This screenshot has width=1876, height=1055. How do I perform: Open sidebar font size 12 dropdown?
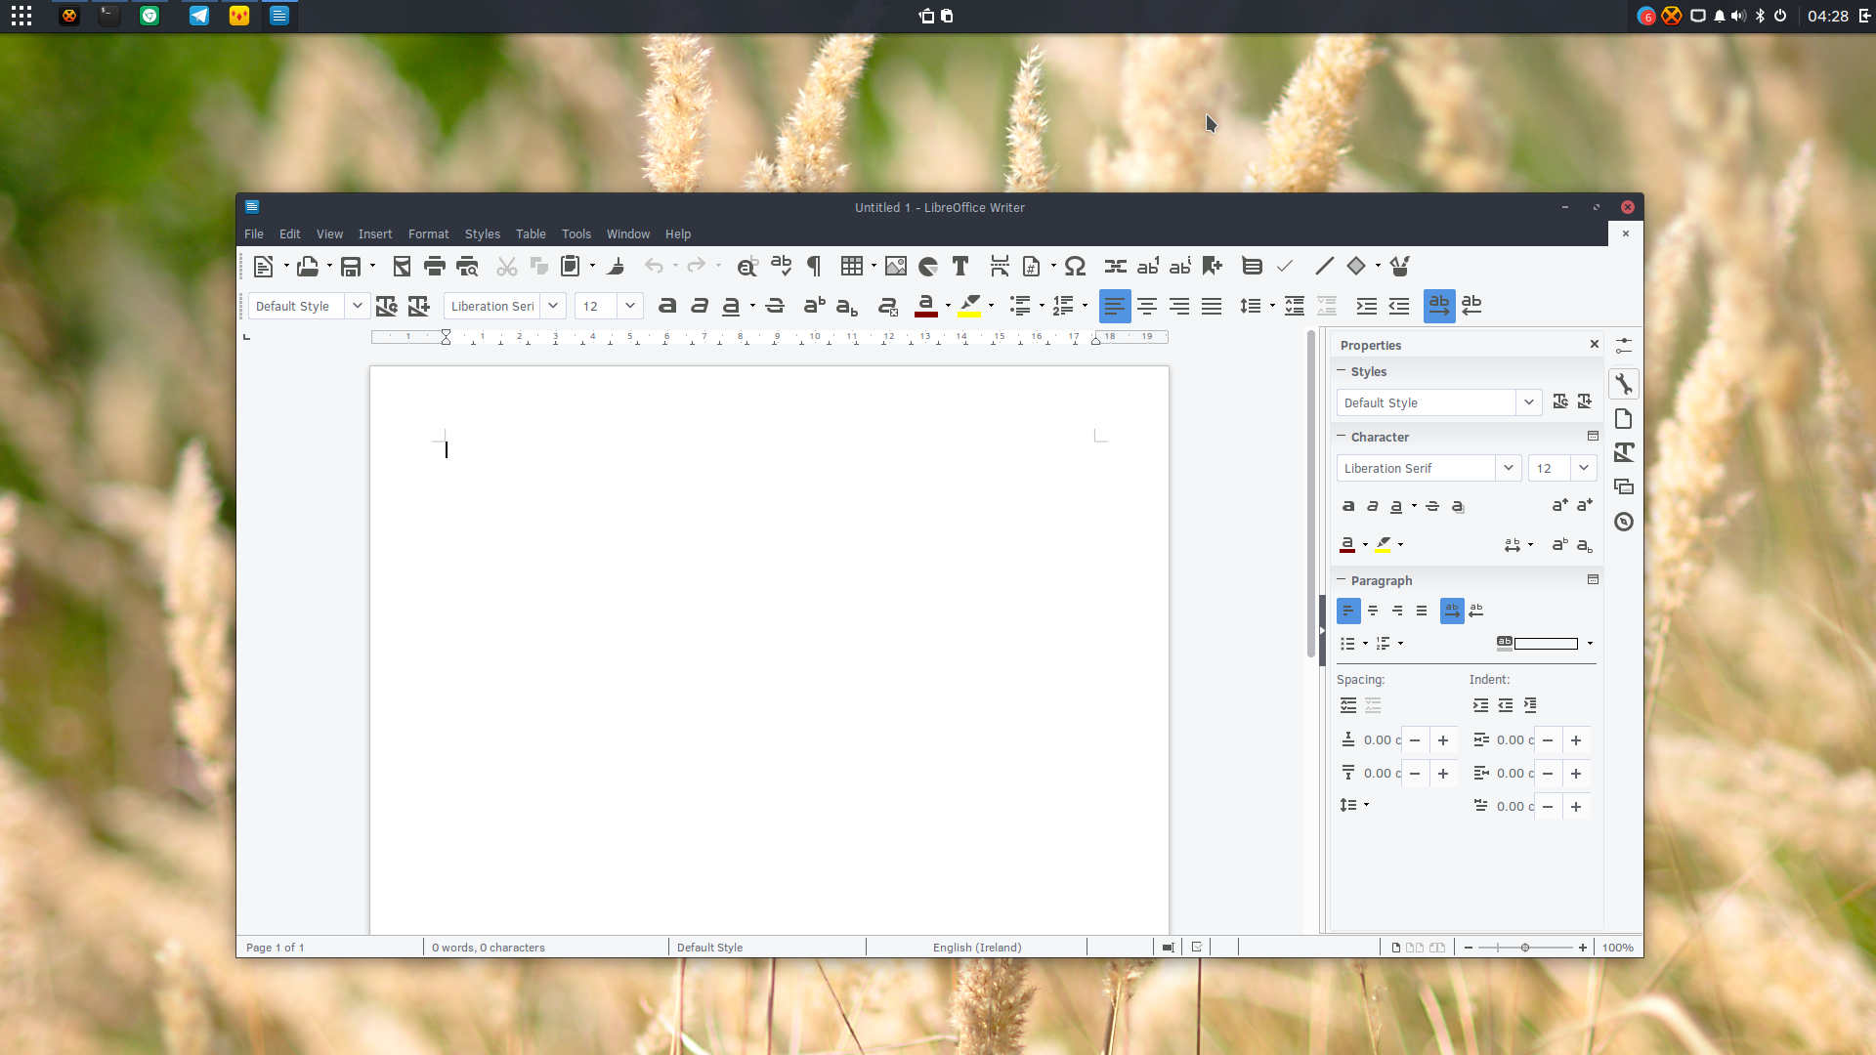[1584, 468]
